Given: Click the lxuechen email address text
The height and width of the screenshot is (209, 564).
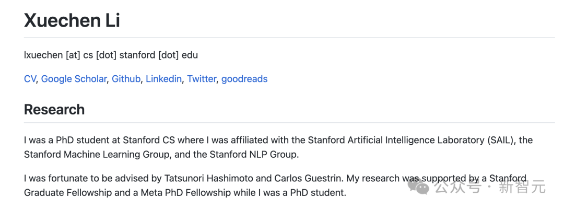Looking at the screenshot, I should point(111,55).
